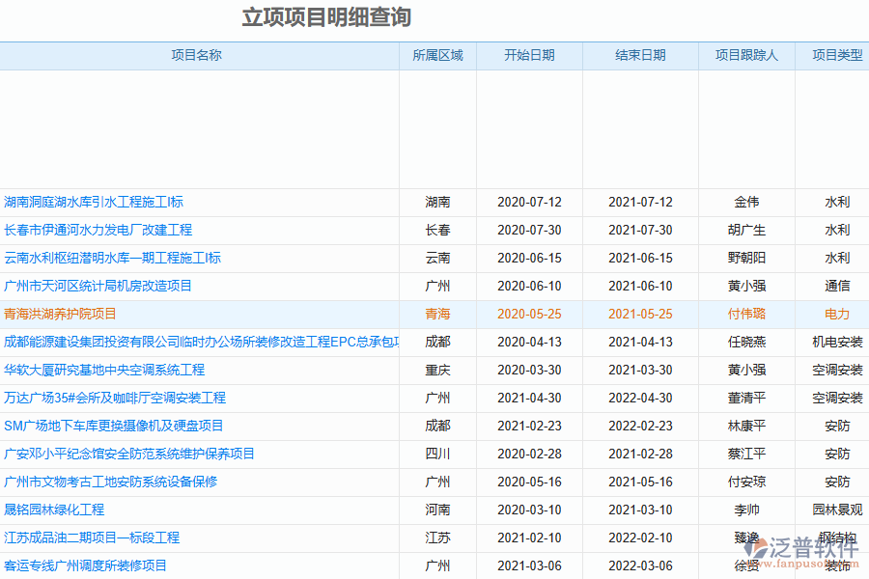The image size is (869, 579).
Task: Sort by the 项目类型 column header
Action: coord(833,56)
